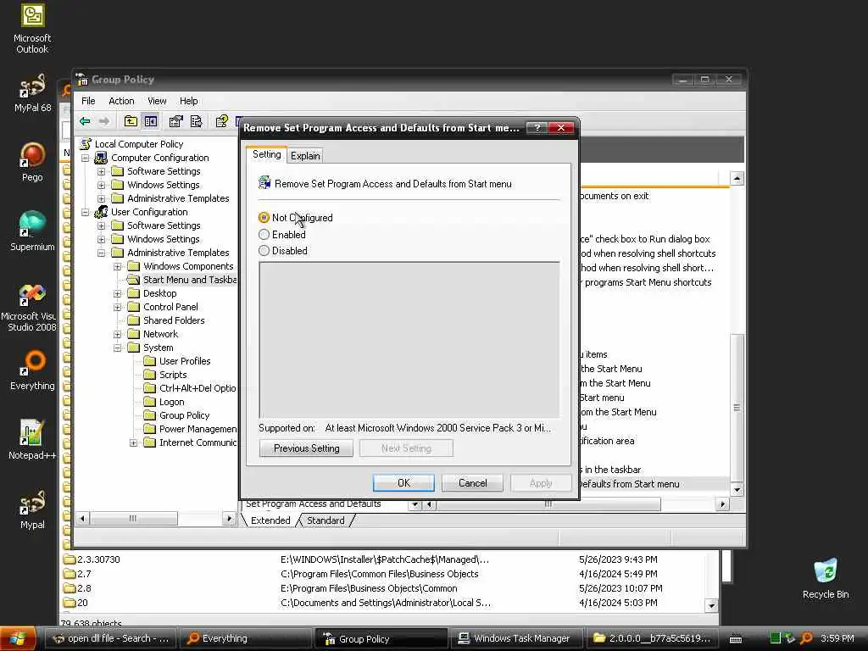868x651 pixels.
Task: Switch to the Setting tab
Action: [x=267, y=154]
